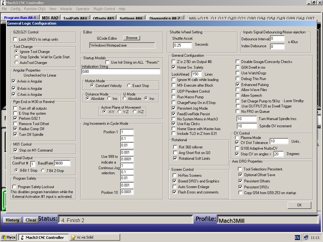Image resolution: width=323 pixels, height=242 pixels.
Task: Open the Пуск start button
Action: pyautogui.click(x=9, y=237)
